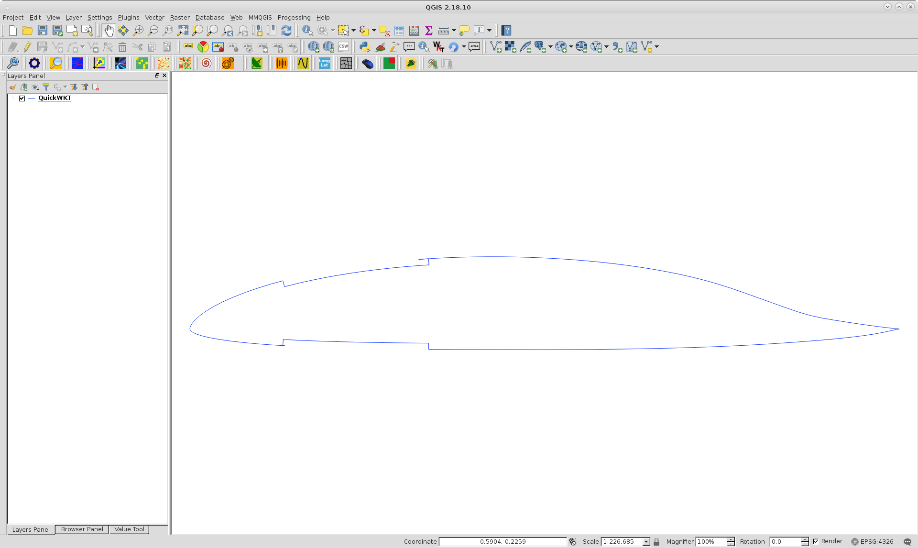This screenshot has height=548, width=918.
Task: Click the Coordinate input field
Action: (503, 542)
